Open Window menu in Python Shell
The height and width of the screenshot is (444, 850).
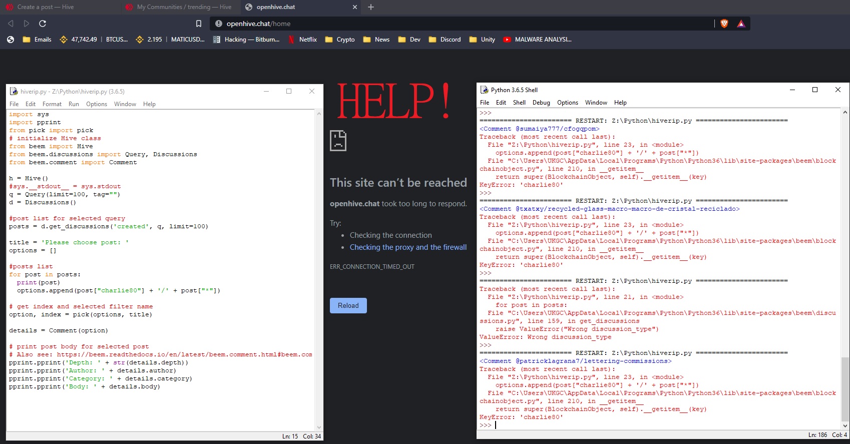coord(596,103)
